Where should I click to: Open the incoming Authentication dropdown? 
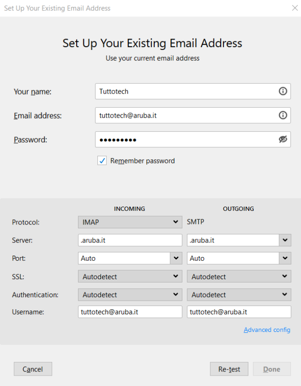(130, 295)
